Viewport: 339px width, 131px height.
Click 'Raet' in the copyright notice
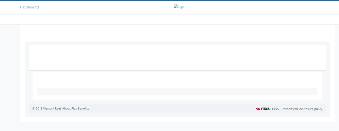(x=58, y=108)
